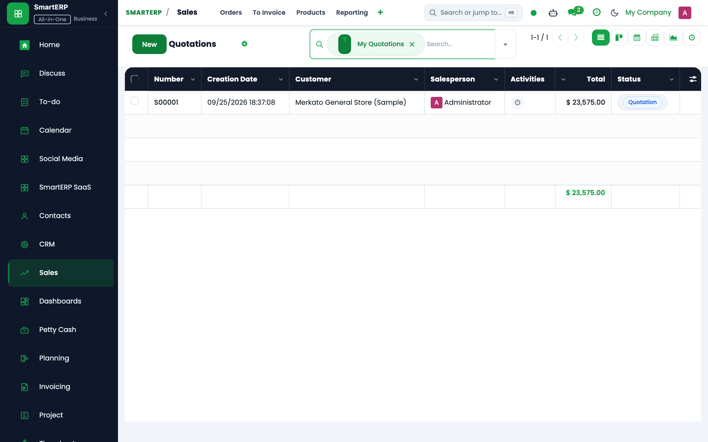
Task: Switch to the calendar view
Action: 637,38
